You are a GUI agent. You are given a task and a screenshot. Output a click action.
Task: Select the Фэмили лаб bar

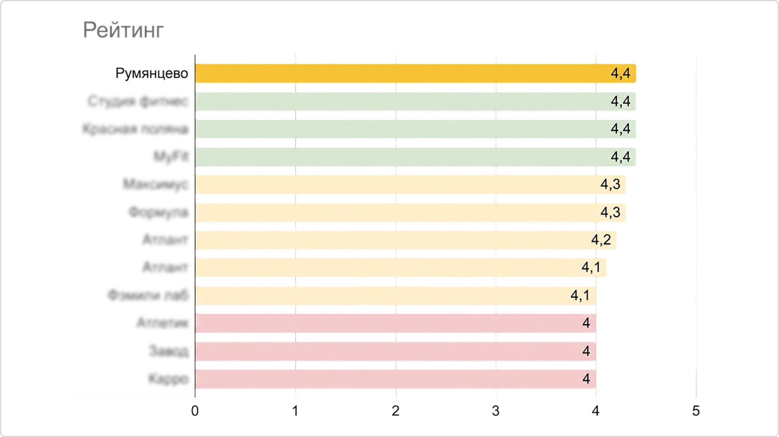point(396,296)
